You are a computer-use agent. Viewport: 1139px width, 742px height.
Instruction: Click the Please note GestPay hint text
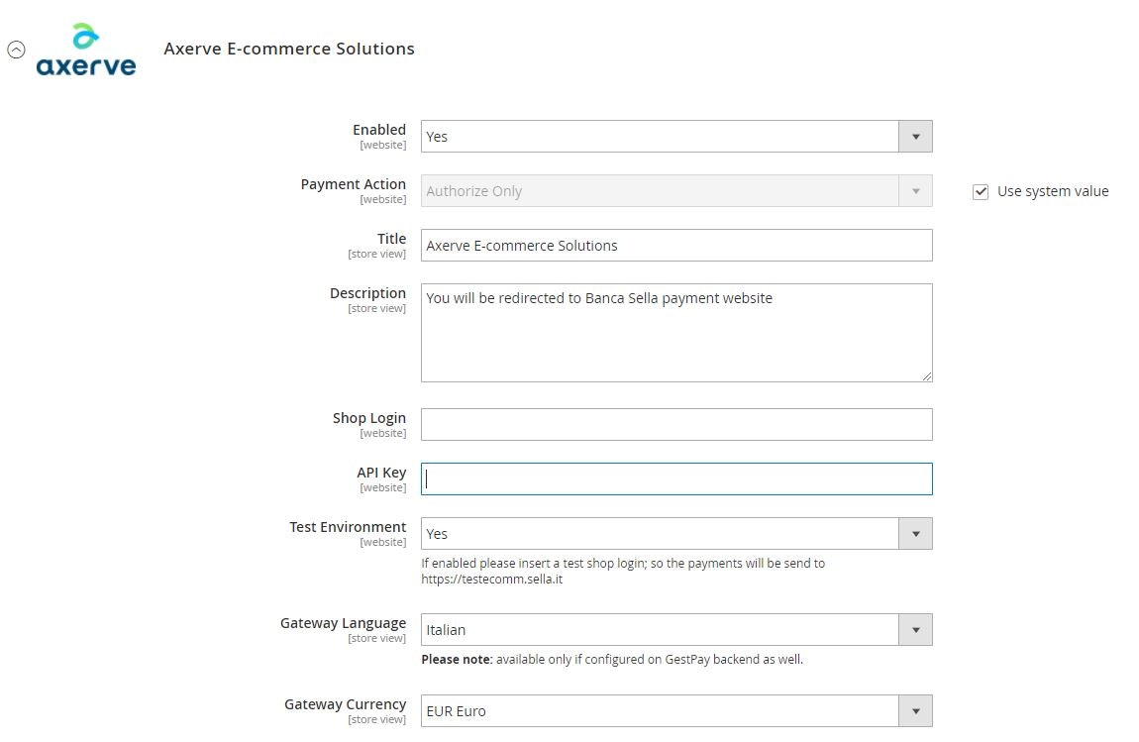click(612, 659)
